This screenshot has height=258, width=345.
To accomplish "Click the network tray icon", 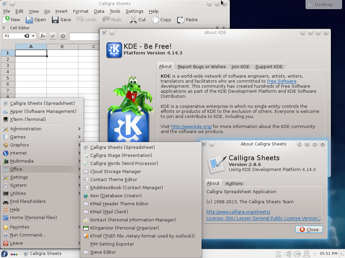I will [x=307, y=254].
